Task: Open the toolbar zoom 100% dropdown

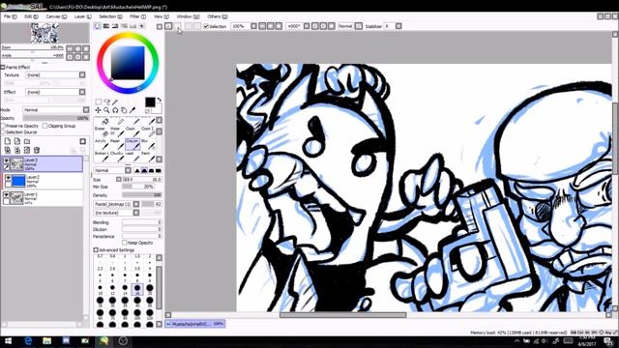Action: 253,26
